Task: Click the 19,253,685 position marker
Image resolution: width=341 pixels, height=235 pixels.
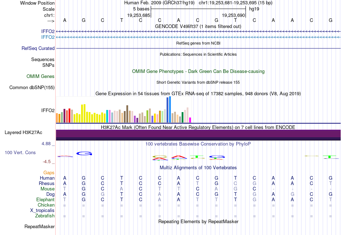Action: tap(139, 15)
